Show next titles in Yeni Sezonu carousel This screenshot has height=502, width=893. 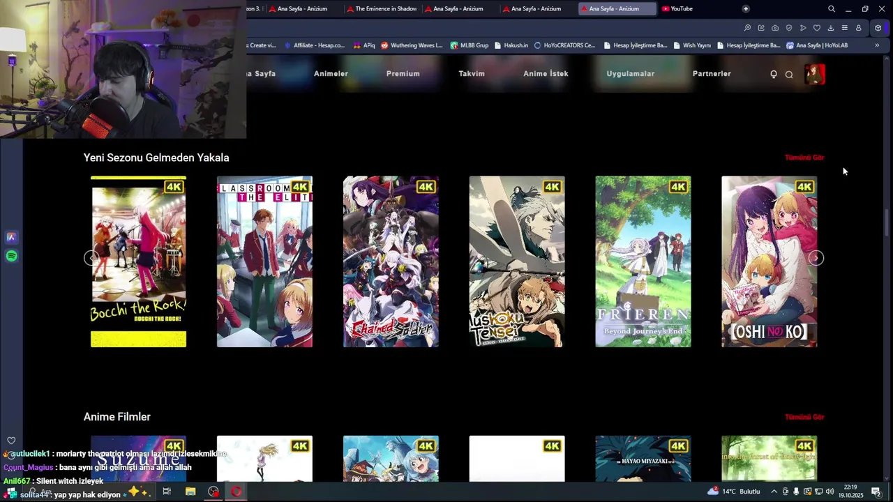click(x=816, y=258)
